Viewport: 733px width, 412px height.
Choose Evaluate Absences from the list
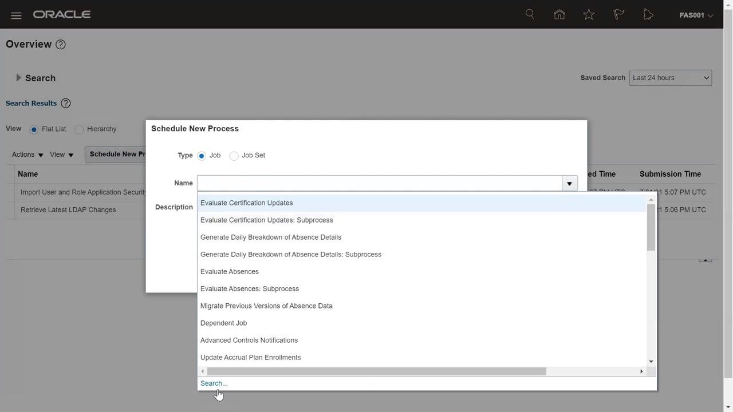click(421, 272)
